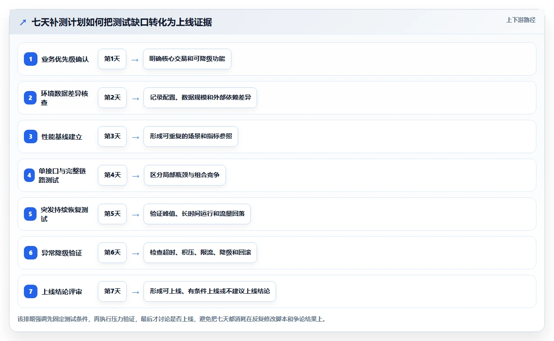Click the heading 七天补测计划如何把测试缺口转化为上线证据
The height and width of the screenshot is (341, 554).
tap(122, 22)
